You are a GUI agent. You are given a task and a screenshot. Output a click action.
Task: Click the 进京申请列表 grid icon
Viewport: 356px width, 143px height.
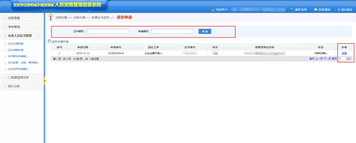[x=49, y=41]
